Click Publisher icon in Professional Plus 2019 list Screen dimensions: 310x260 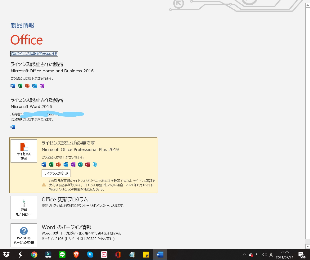click(x=80, y=164)
